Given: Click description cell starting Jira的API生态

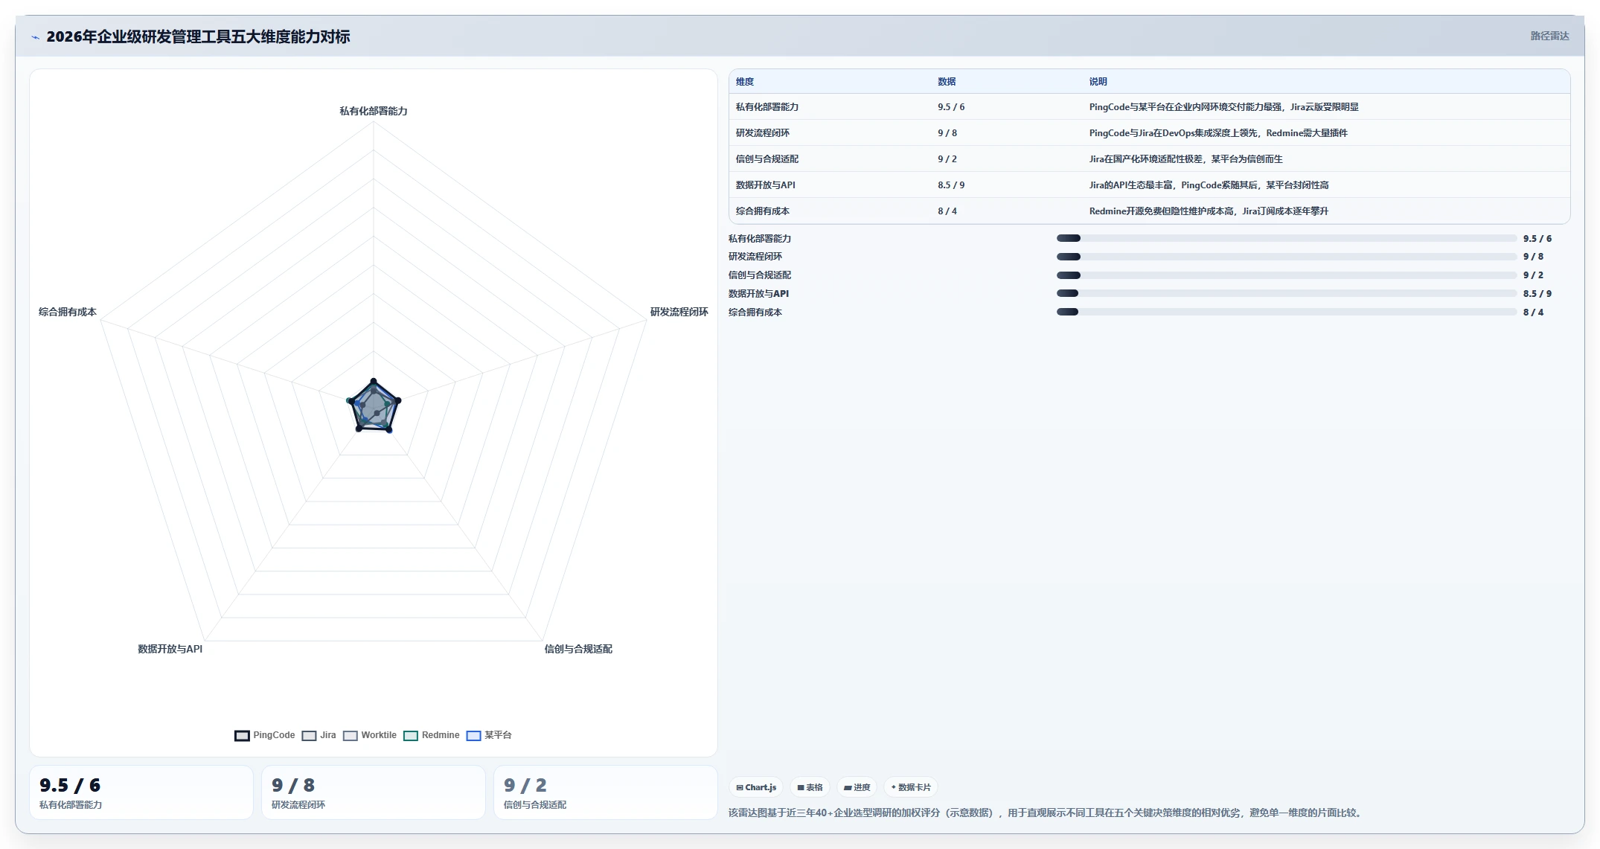Looking at the screenshot, I should pyautogui.click(x=1209, y=185).
